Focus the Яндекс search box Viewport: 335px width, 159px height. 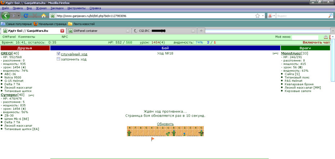click(301, 16)
